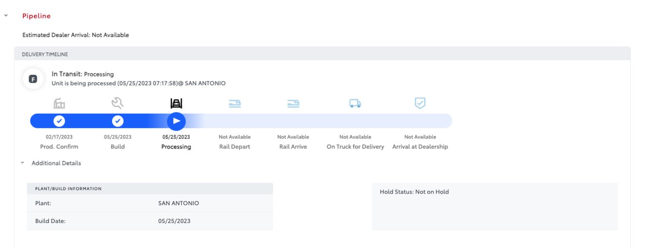Image resolution: width=645 pixels, height=249 pixels.
Task: Click Not Available above Rail Depart
Action: click(x=235, y=137)
